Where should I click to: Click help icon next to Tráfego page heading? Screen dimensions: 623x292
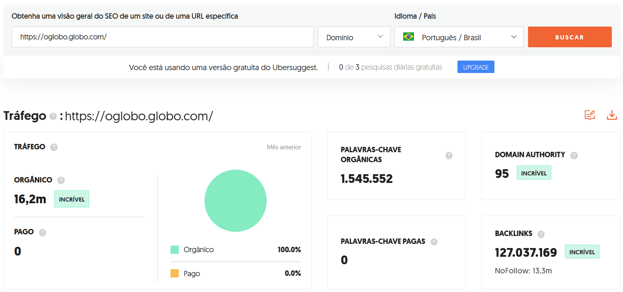[53, 117]
